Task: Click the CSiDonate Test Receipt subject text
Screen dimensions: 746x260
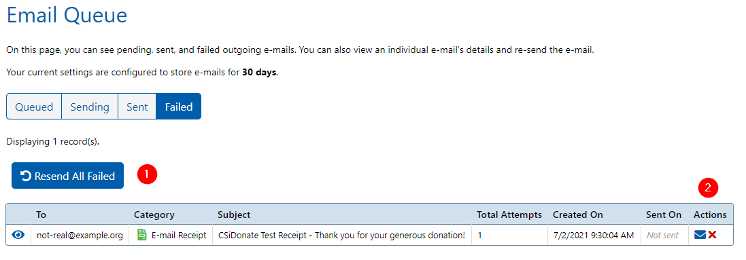Action: pyautogui.click(x=341, y=235)
